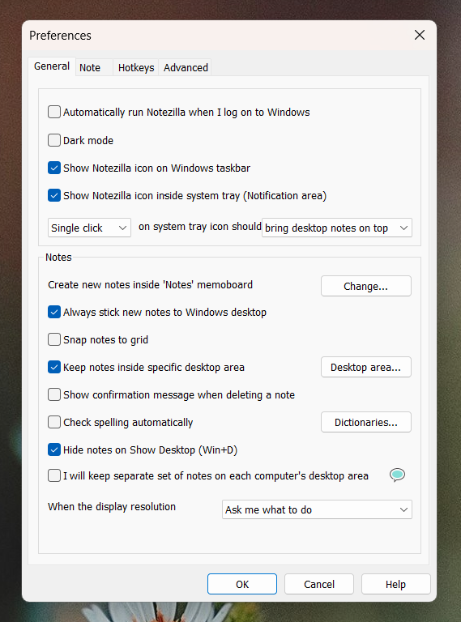Click the speech bubble info icon
The image size is (461, 622).
pos(397,475)
